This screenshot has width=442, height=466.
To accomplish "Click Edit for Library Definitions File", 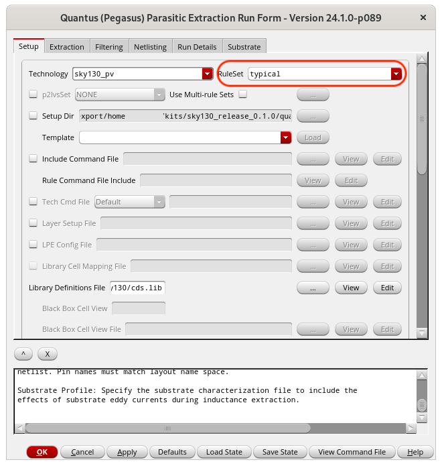I will pos(386,288).
